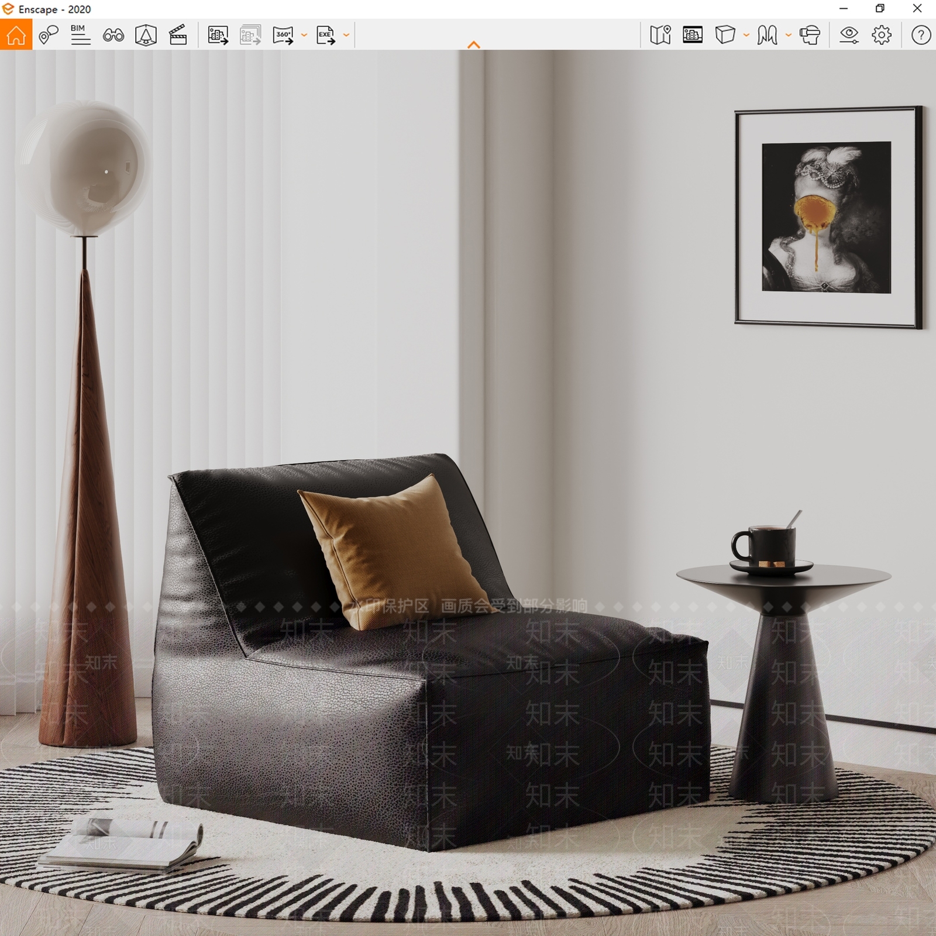Click the batch rendering icon
The width and height of the screenshot is (936, 936).
click(250, 35)
